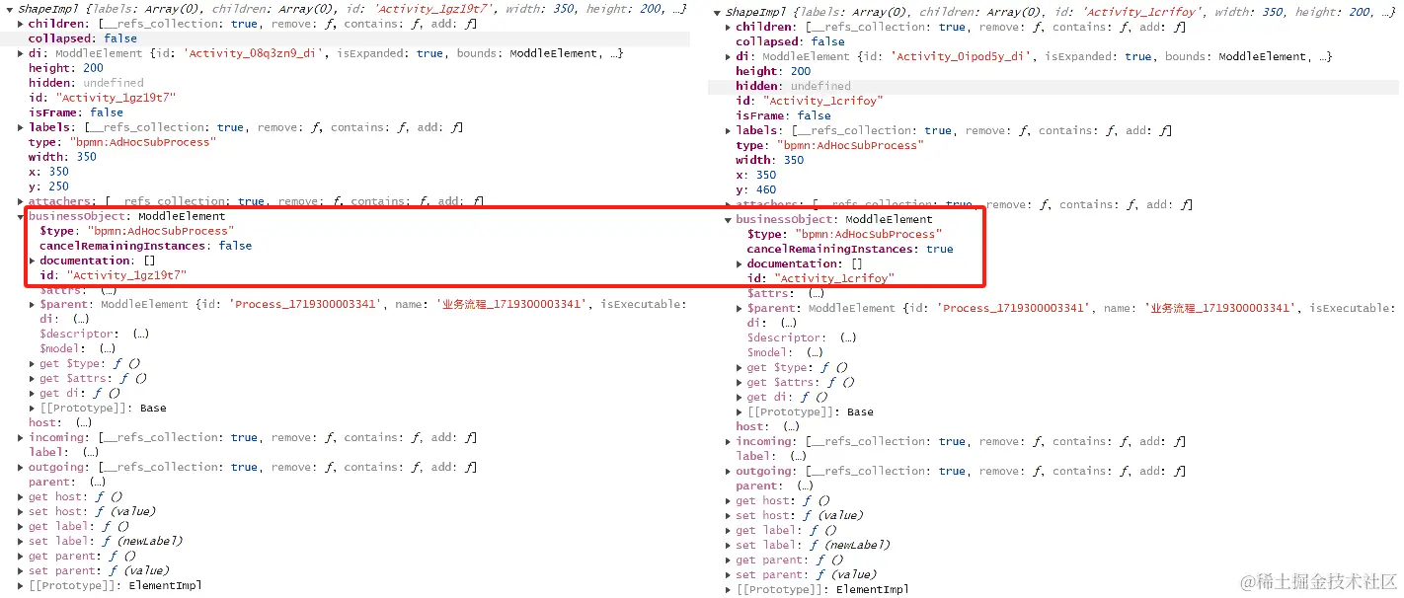Collapse the ShapeImpl object with id Activity_1crifoy
Image resolution: width=1404 pixels, height=598 pixels.
716,12
